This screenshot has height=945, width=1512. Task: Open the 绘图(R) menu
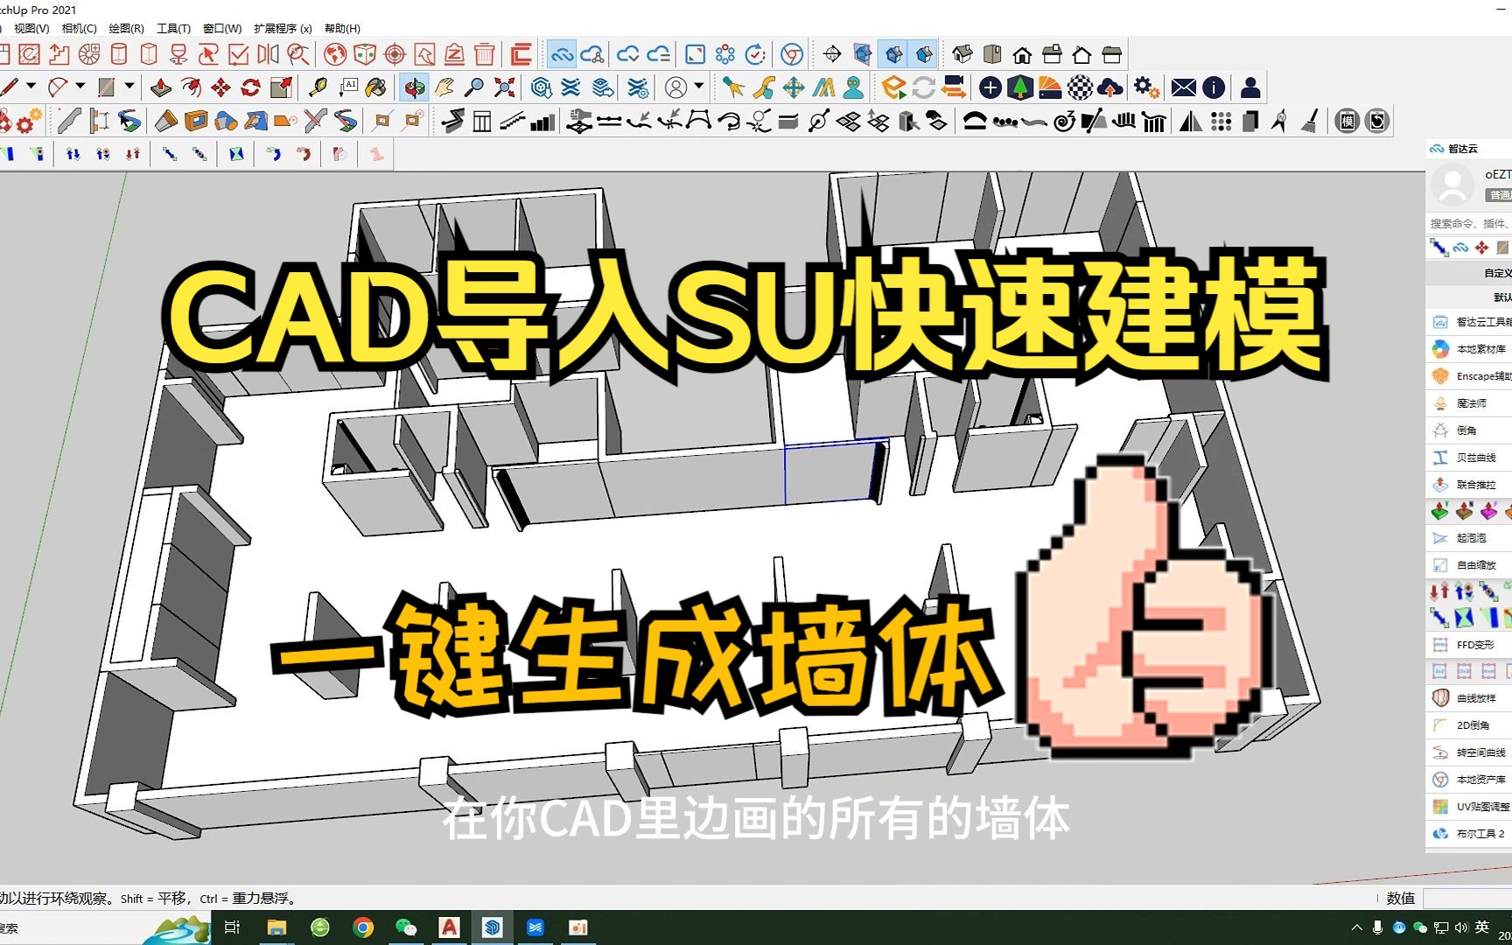click(x=126, y=28)
